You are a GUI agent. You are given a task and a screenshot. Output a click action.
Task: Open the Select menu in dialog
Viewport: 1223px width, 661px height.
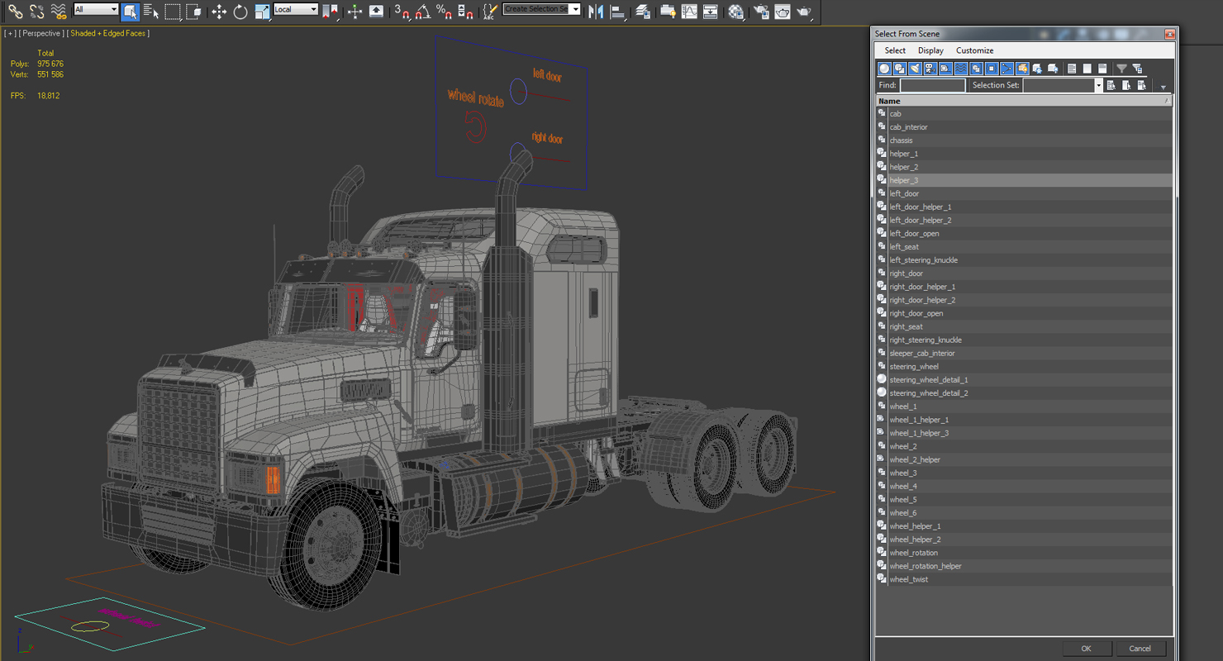895,50
